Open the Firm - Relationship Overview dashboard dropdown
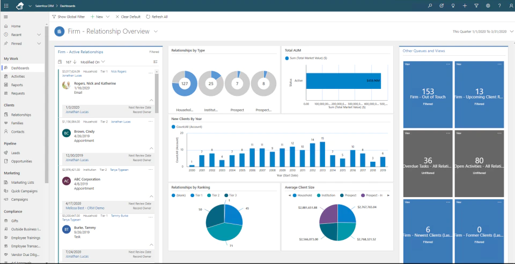515x264 pixels. [x=156, y=32]
